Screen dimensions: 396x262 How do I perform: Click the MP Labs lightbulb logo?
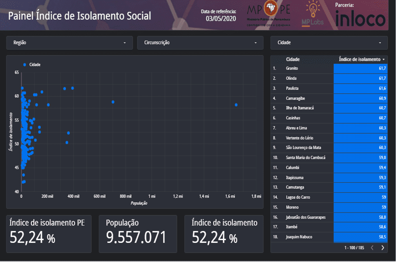[x=312, y=14]
